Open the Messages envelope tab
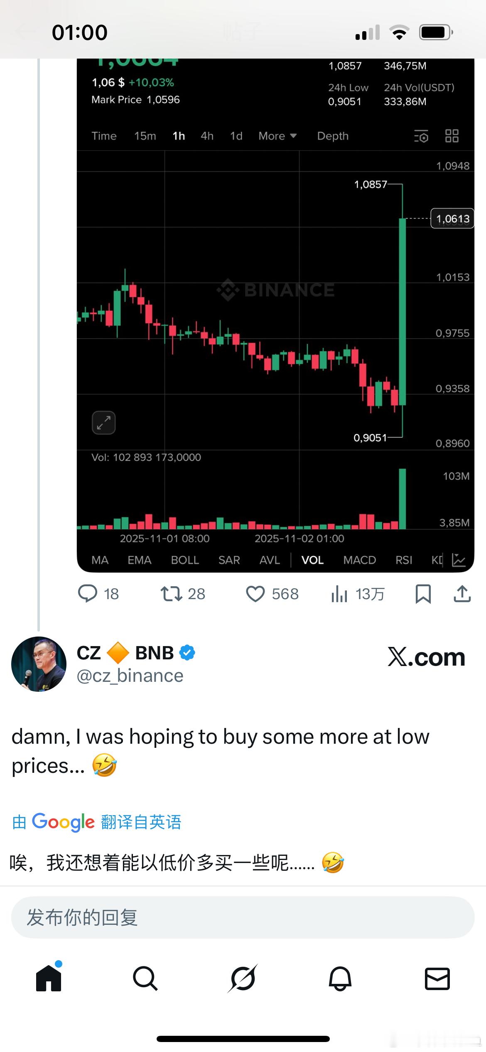 [x=437, y=978]
